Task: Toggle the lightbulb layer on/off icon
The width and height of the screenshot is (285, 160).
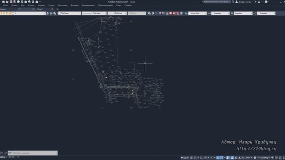Action: pos(1,13)
